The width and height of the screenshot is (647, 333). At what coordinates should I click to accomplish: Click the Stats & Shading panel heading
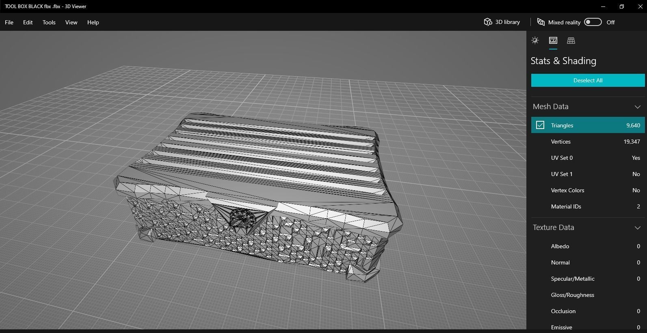coord(563,61)
